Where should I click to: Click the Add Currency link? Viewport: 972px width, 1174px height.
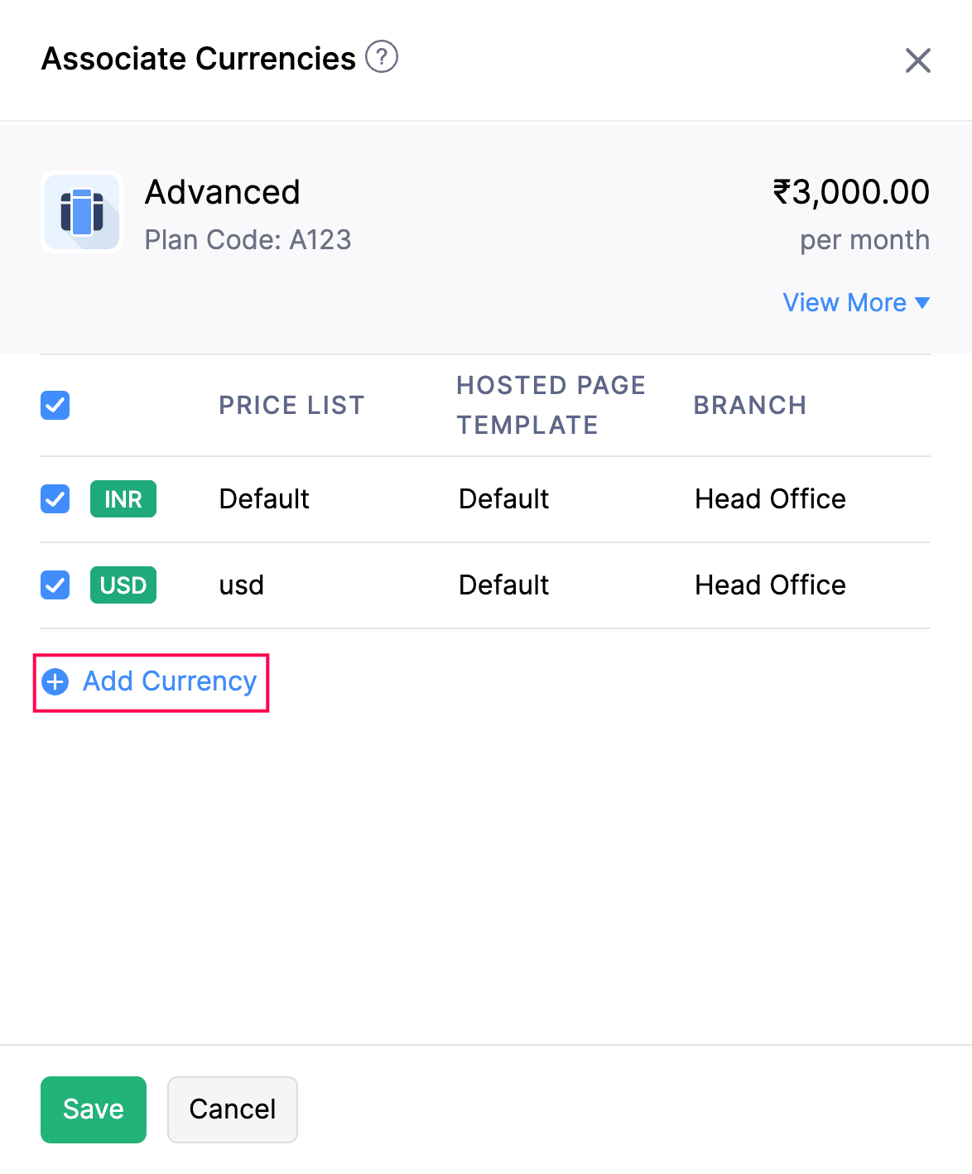coord(170,681)
